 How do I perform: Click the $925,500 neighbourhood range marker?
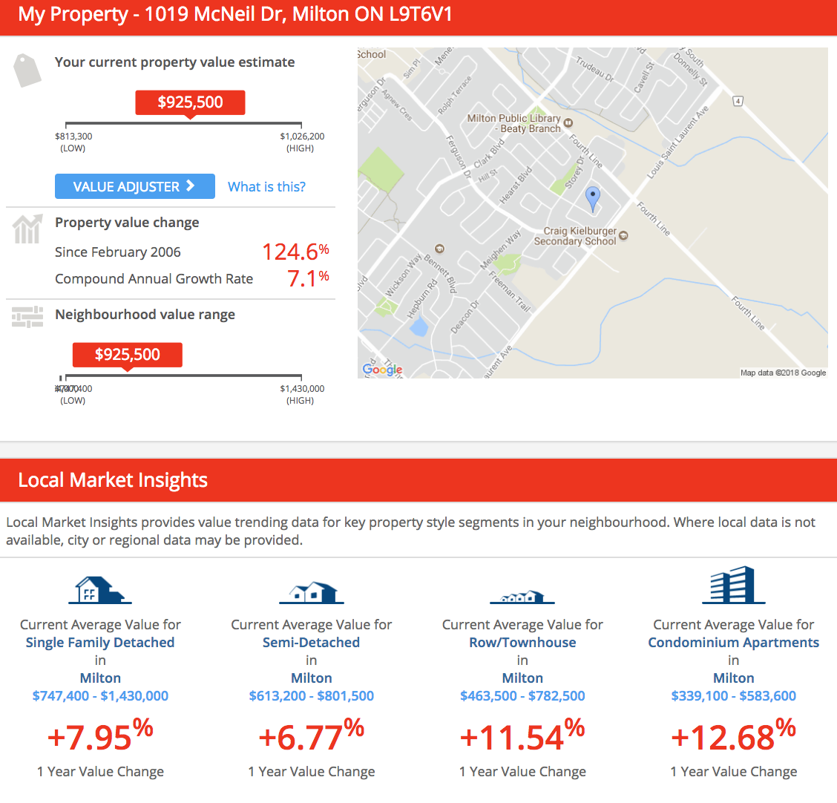pos(127,355)
